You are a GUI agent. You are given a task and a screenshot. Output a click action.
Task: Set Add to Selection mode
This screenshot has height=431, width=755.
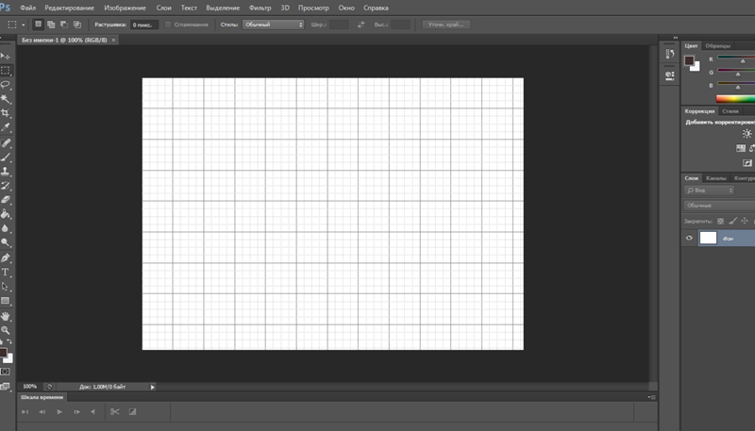(x=51, y=25)
